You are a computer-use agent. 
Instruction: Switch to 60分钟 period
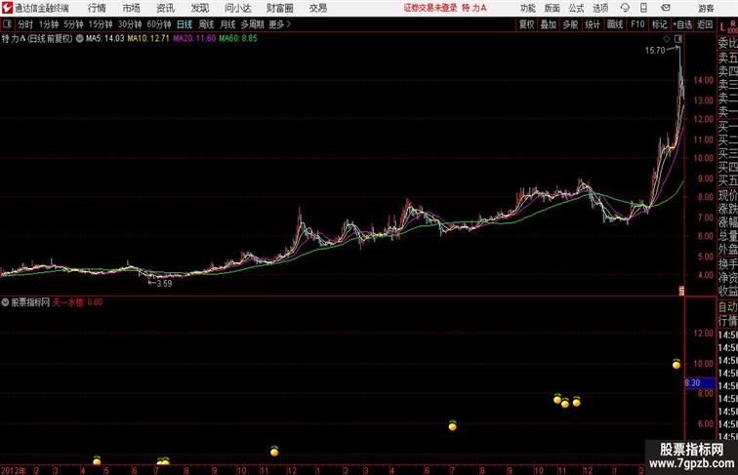click(x=159, y=24)
